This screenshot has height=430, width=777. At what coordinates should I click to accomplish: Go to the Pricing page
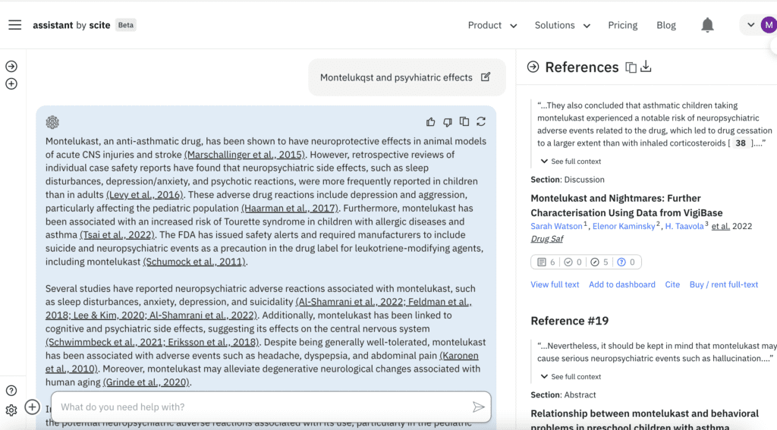(x=623, y=25)
